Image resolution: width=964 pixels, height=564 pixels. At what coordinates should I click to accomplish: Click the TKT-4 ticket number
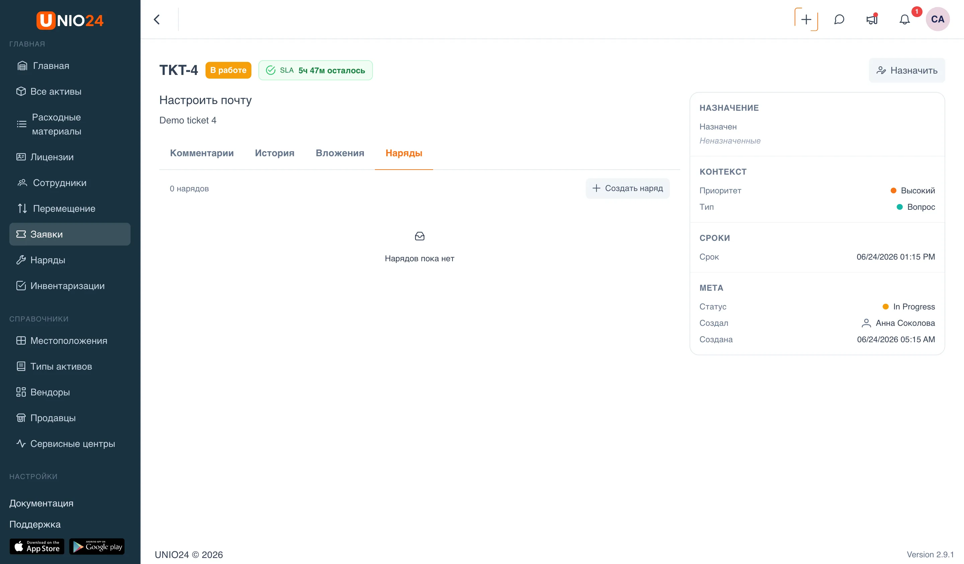(179, 70)
